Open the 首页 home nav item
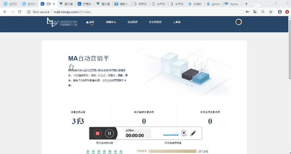The width and height of the screenshot is (291, 154). 90,22
